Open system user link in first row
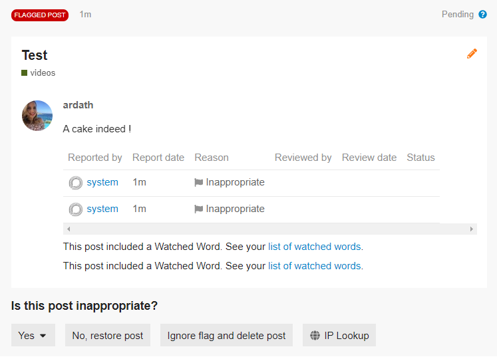This screenshot has height=357, width=497. tap(102, 182)
